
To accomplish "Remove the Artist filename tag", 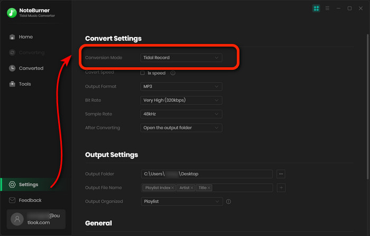I will [192, 188].
